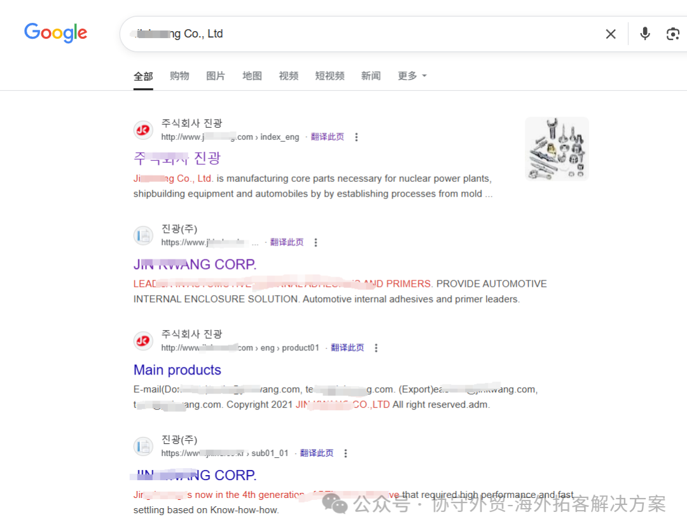Click 翻译此页 on the sub01_01 result

point(316,453)
